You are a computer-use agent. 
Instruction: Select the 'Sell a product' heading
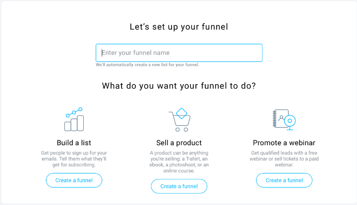point(179,143)
